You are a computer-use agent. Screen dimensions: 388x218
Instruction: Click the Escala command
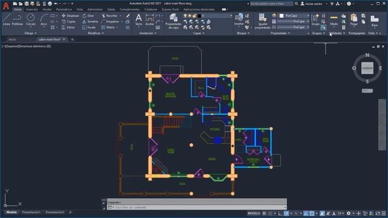(89, 27)
